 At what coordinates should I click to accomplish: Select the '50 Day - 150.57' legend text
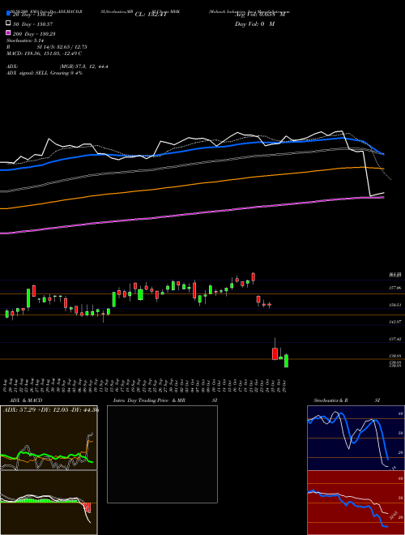point(33,24)
